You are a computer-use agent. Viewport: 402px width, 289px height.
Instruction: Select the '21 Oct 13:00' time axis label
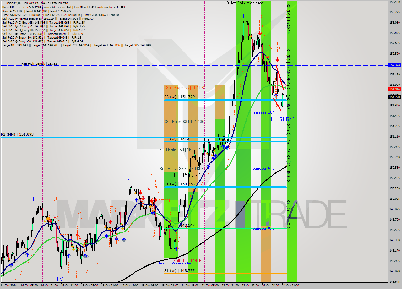pyautogui.click(x=190, y=286)
